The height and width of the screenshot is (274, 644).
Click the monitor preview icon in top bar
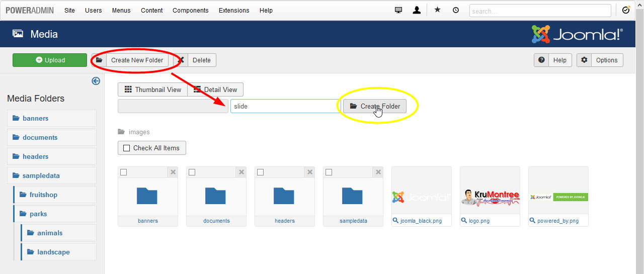click(398, 10)
